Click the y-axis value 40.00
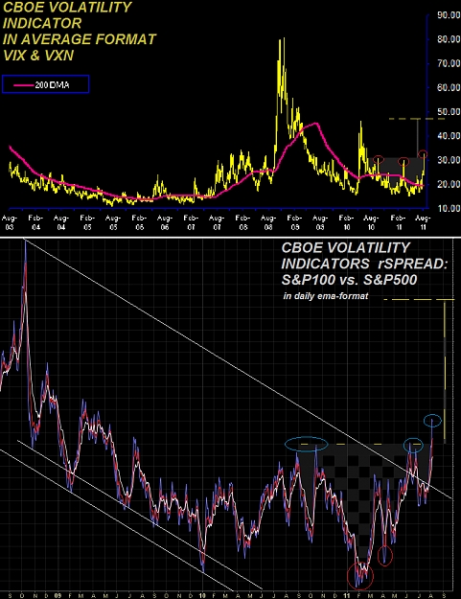The width and height of the screenshot is (461, 599). point(449,136)
